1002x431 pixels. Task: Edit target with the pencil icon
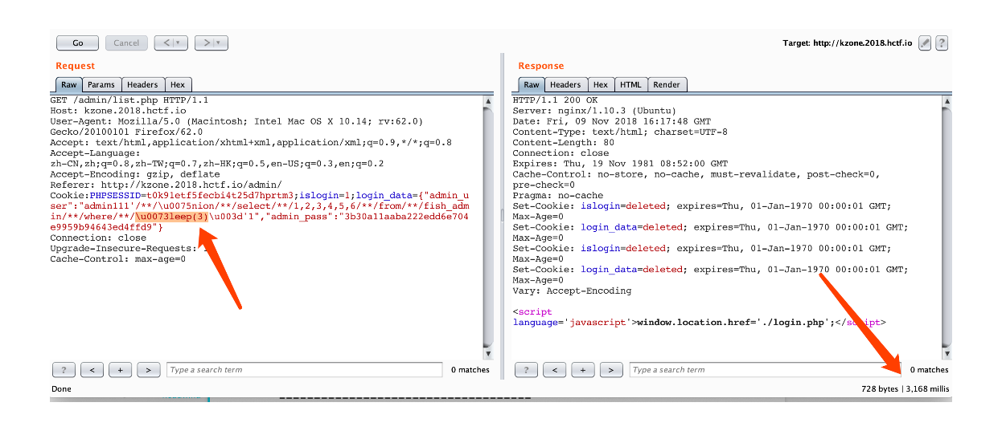[x=925, y=43]
